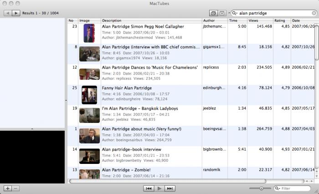Select thumbnail of Simon Pegg Noel Gallagher video
319x194 pixels.
[x=89, y=33]
